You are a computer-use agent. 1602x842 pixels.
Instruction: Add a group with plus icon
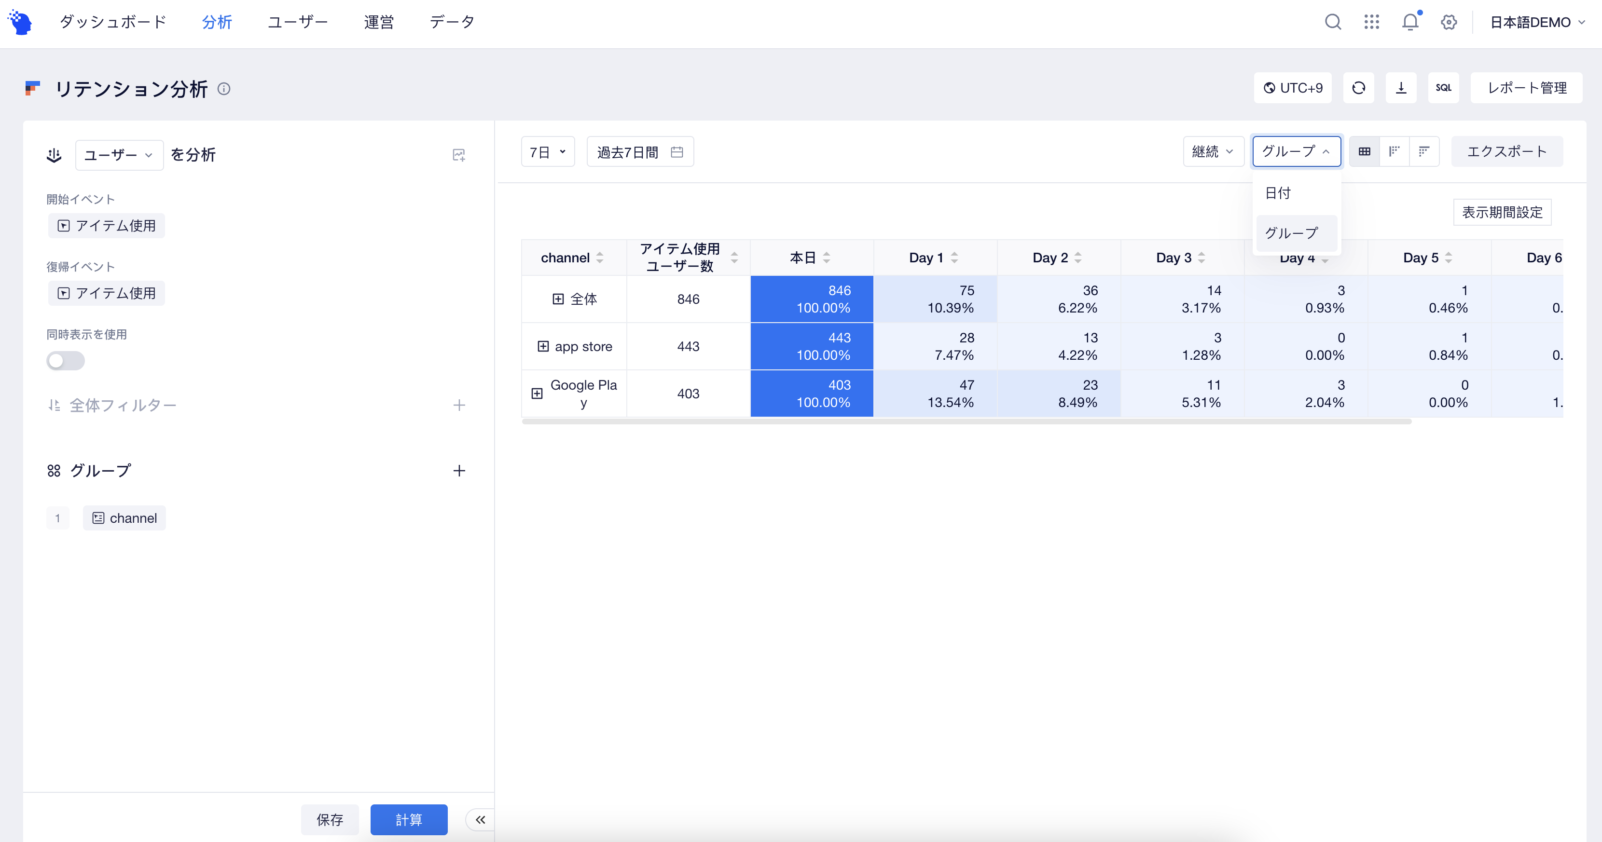459,470
